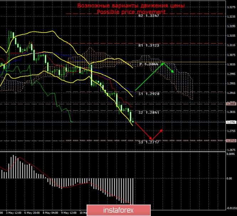Select the S3 1.2717 support label

[x=149, y=142]
